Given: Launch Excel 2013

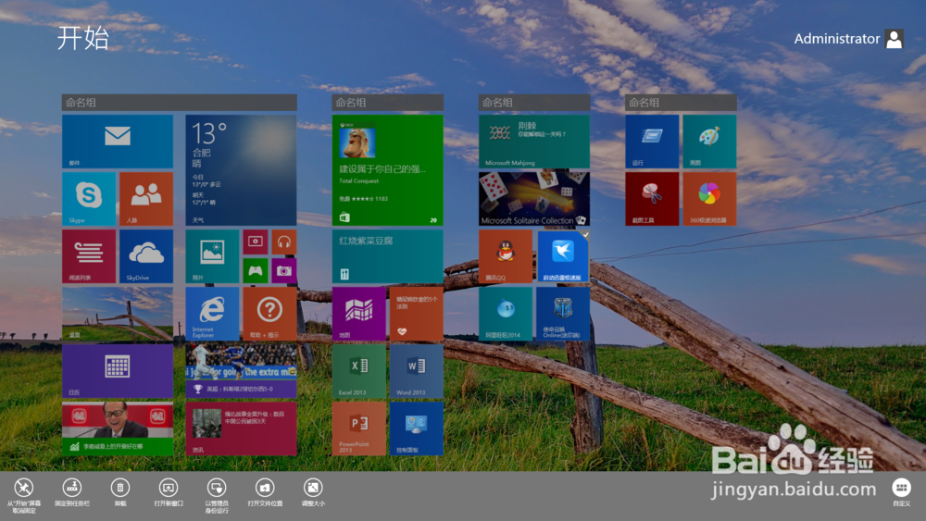Looking at the screenshot, I should click(x=359, y=371).
